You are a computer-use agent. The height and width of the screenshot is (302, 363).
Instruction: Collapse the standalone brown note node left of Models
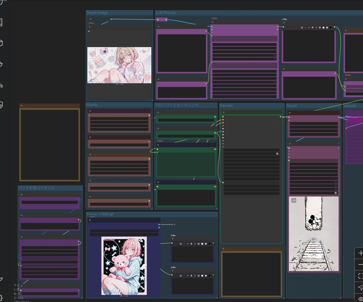pyautogui.click(x=21, y=106)
